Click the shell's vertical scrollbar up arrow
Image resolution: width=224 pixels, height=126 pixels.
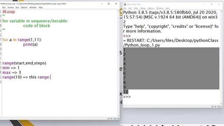(221, 11)
